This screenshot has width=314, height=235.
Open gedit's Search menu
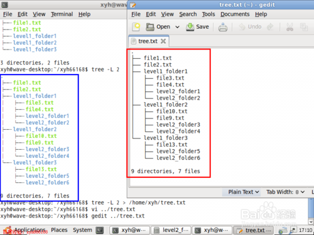188,14
